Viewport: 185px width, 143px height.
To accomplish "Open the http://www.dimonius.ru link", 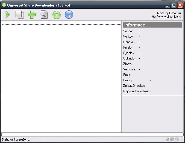I will coord(166,17).
